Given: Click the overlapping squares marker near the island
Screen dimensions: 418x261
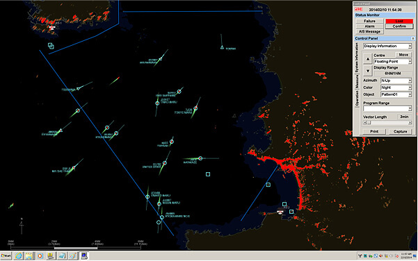Looking at the screenshot, I should (x=51, y=46).
